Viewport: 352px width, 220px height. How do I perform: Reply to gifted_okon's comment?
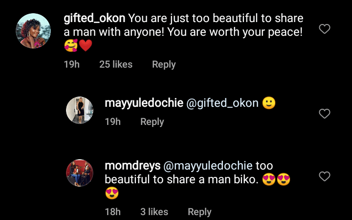(164, 65)
